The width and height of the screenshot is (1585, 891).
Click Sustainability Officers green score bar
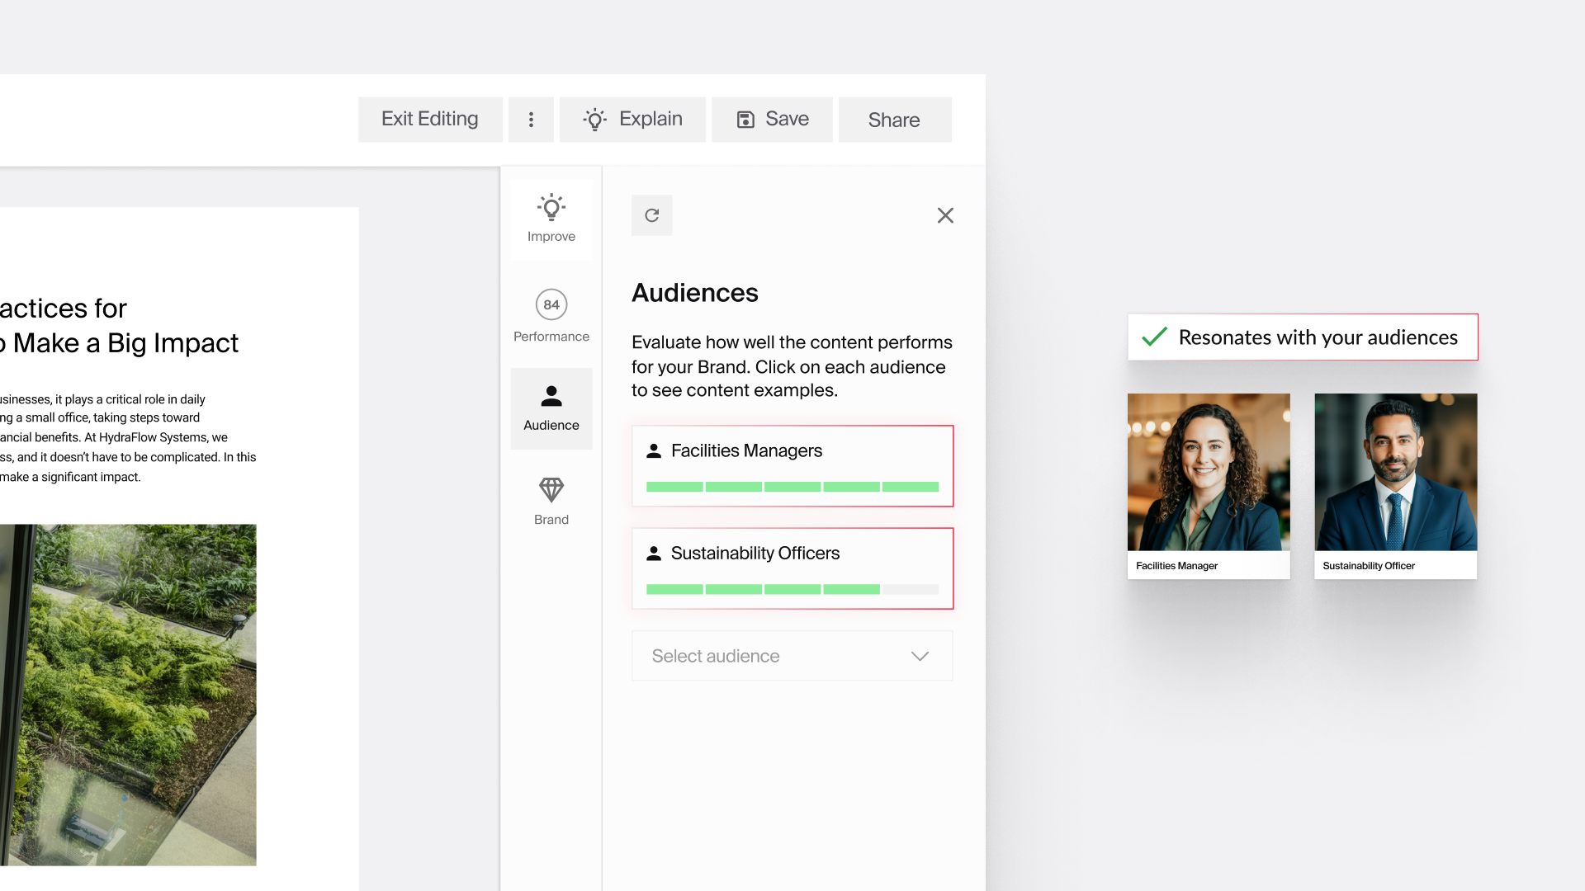763,589
